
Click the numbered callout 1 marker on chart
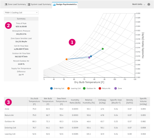[72, 42]
